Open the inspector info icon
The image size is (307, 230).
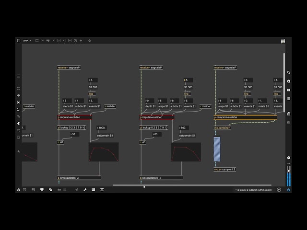(x=289, y=81)
